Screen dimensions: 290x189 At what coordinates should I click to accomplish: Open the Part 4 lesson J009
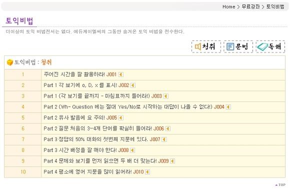(x=106, y=161)
